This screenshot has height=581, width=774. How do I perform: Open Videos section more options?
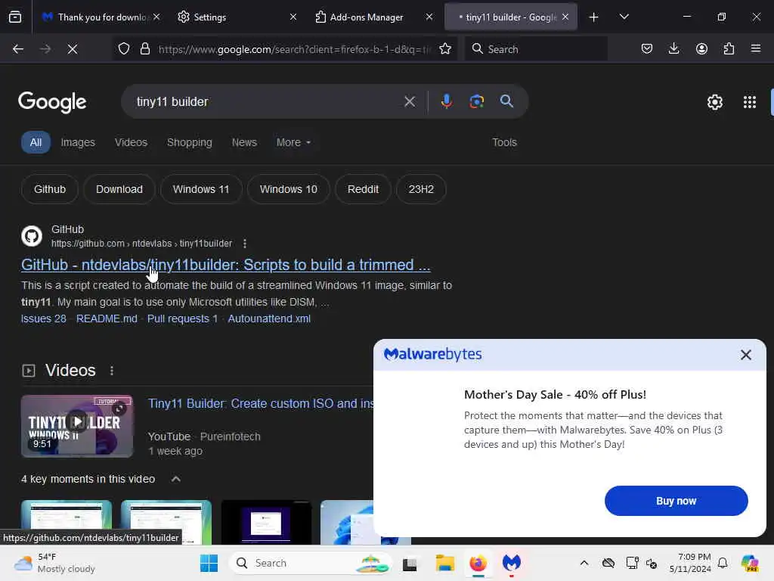[112, 371]
